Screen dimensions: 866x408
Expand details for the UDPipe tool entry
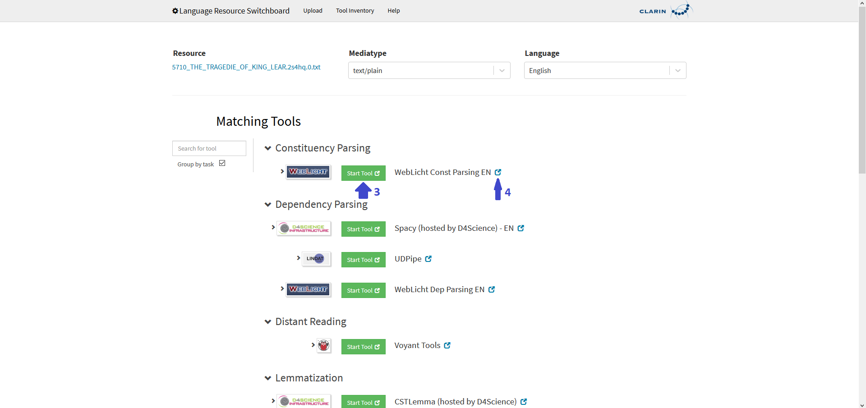click(x=298, y=258)
